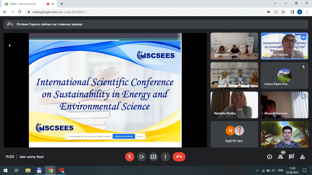The image size is (312, 175).
Task: Reload the Meet page
Action: pos(19,12)
